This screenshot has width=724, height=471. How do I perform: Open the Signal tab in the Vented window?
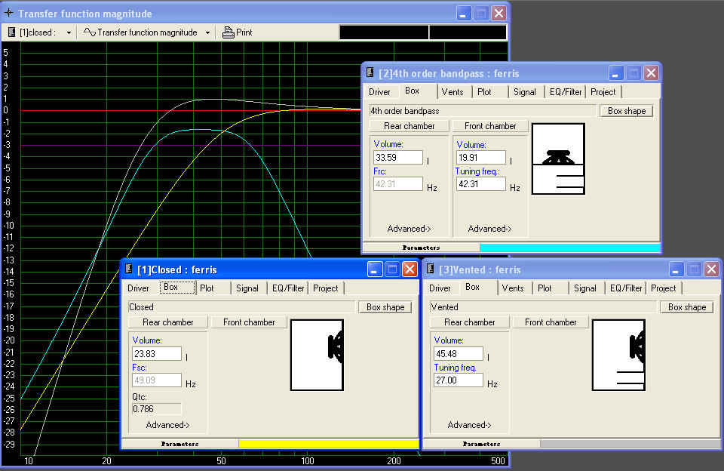[585, 288]
